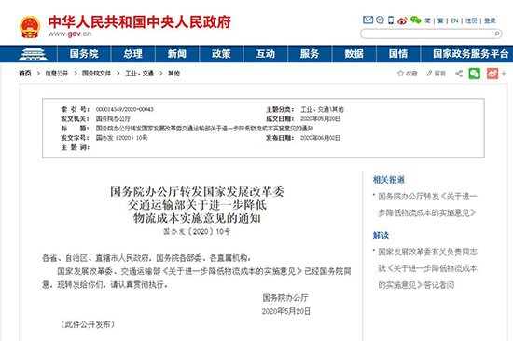Click the 登录 login link
513x341 pixels.
[490, 20]
